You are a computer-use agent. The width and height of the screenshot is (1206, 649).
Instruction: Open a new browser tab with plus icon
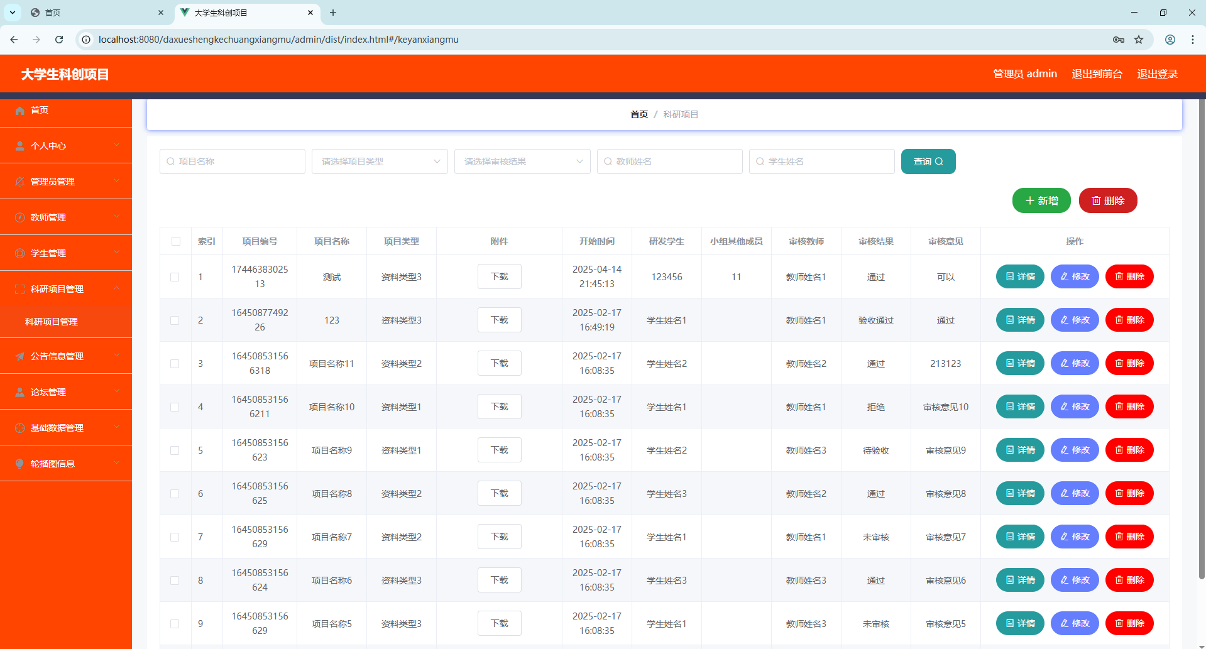point(333,13)
